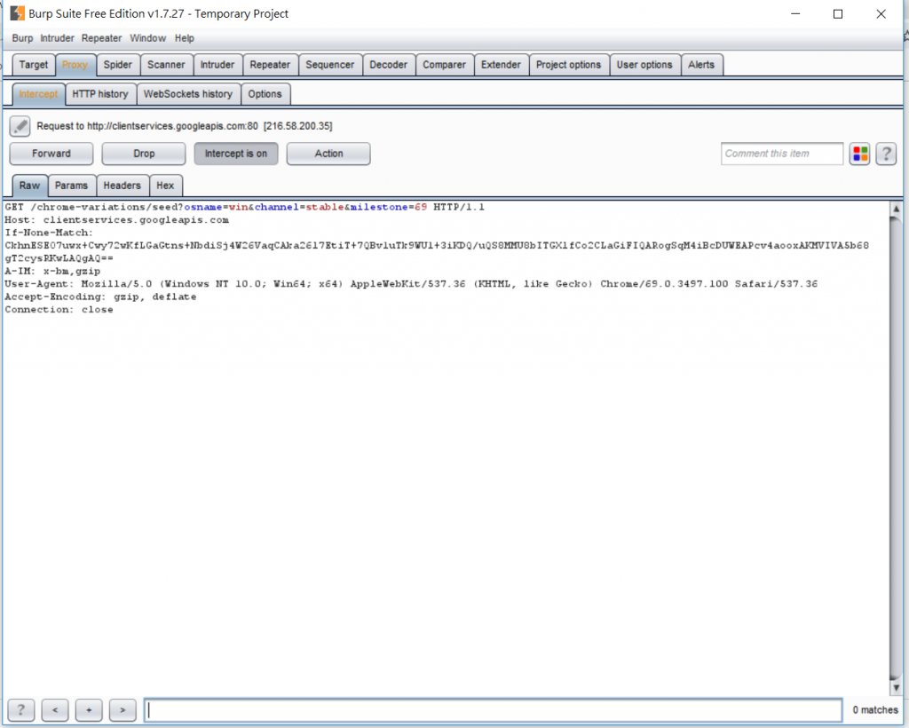Switch to the Alerts tab
Viewport: 909px width, 728px height.
click(x=701, y=65)
